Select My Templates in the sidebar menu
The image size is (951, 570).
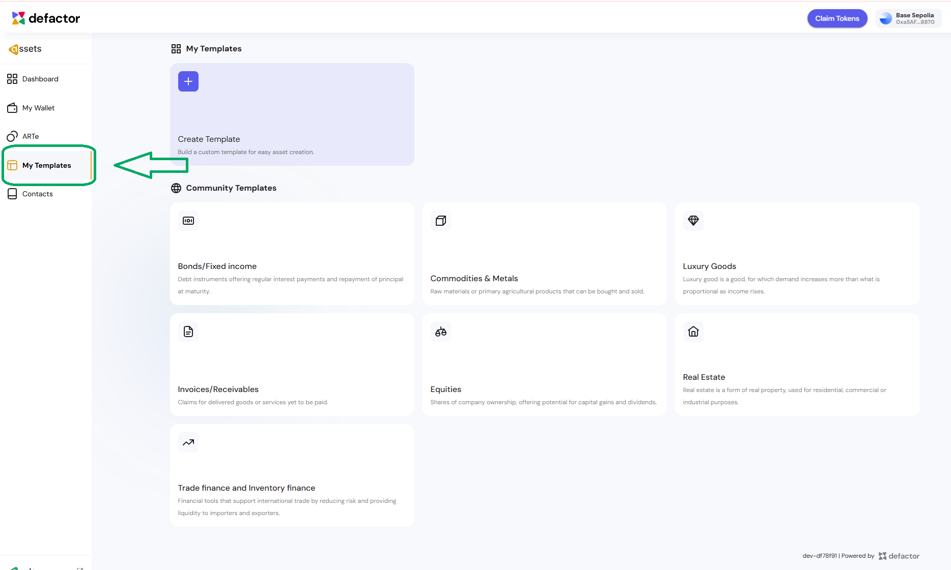[46, 165]
